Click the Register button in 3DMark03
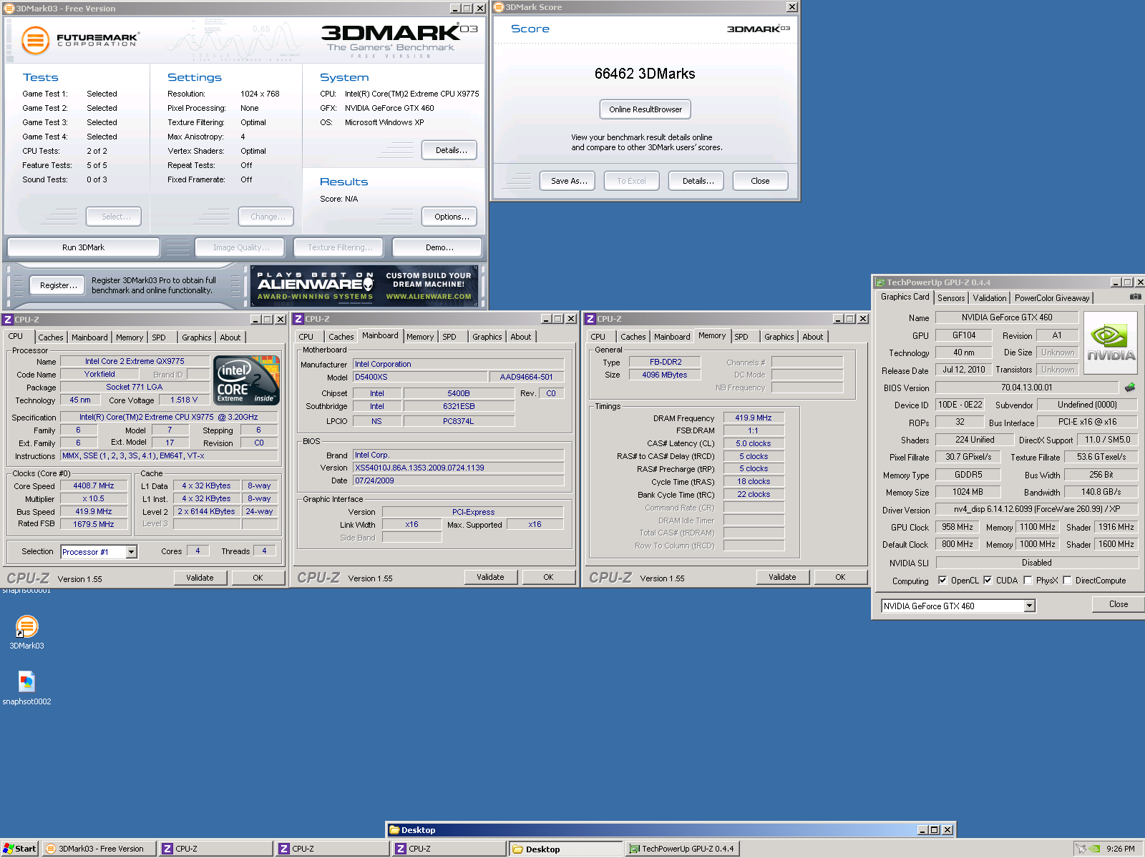This screenshot has height=858, width=1145. point(58,285)
